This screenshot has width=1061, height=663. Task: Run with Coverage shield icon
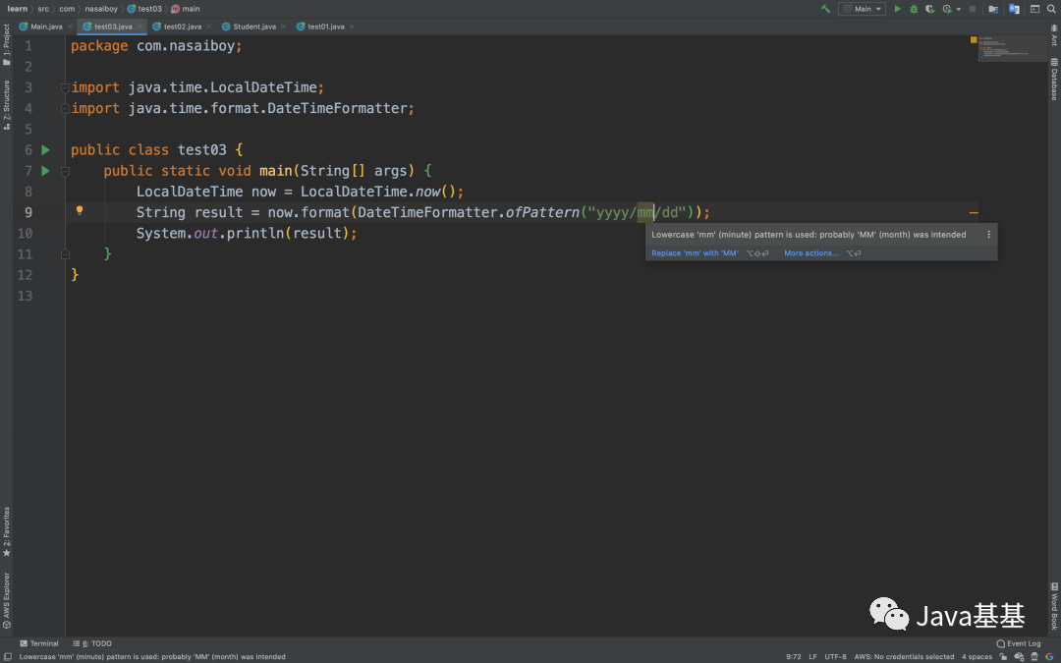(930, 10)
